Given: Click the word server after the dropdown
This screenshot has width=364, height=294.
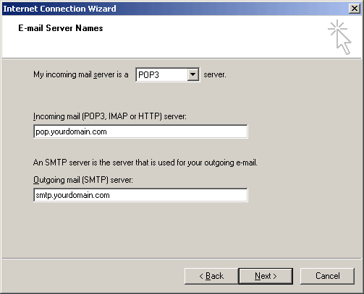Looking at the screenshot, I should (215, 74).
